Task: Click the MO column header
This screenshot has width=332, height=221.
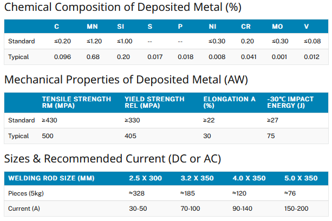Action: 278,27
